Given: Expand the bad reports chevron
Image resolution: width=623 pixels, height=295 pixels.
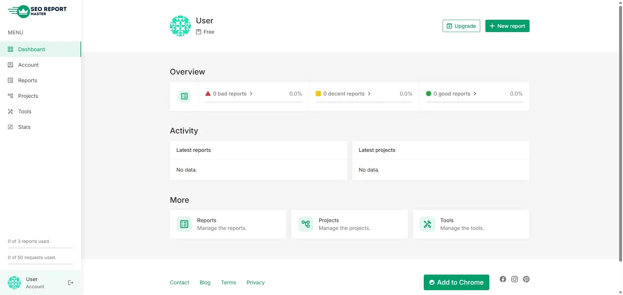Looking at the screenshot, I should click(x=251, y=94).
